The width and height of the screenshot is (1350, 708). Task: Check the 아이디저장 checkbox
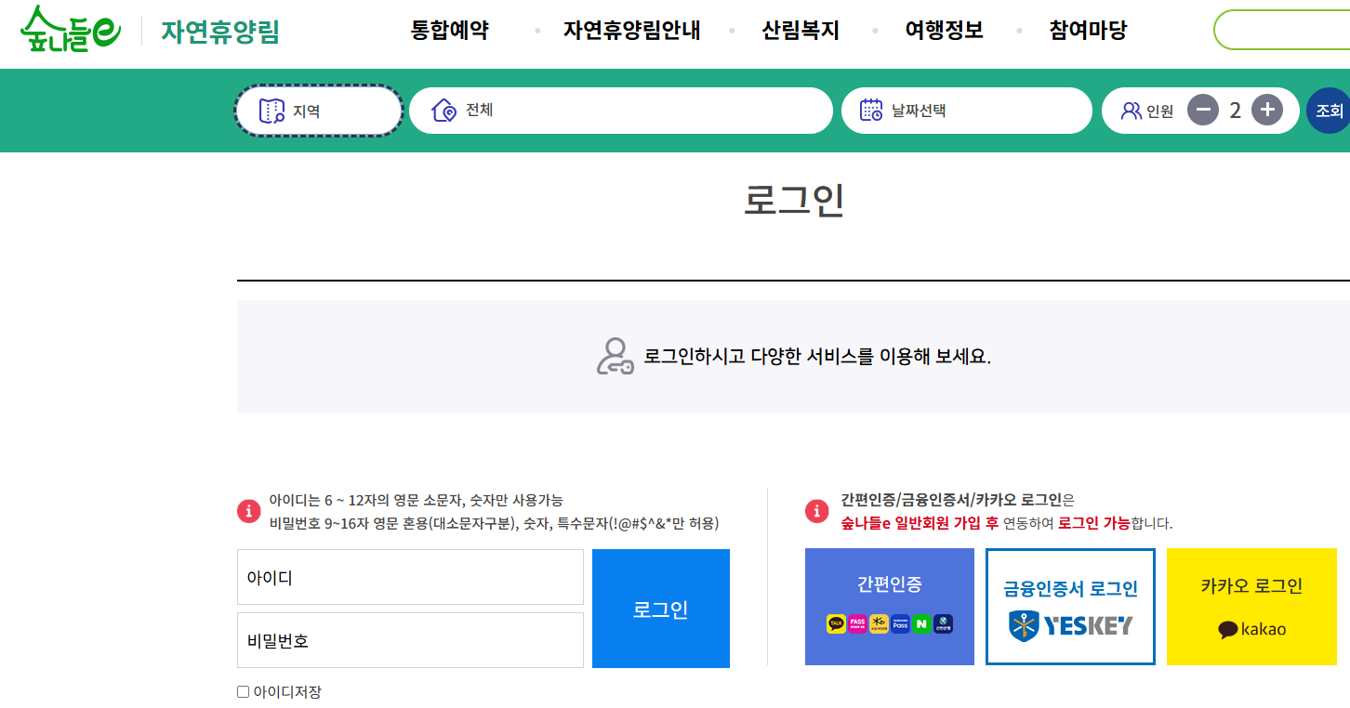coord(244,691)
